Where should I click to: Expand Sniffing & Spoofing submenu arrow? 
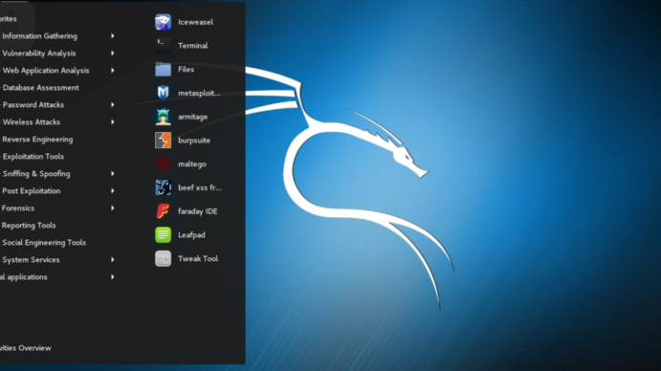pyautogui.click(x=113, y=174)
